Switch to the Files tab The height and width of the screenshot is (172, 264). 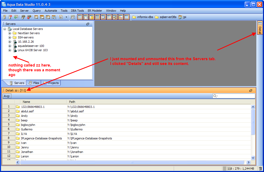34,83
